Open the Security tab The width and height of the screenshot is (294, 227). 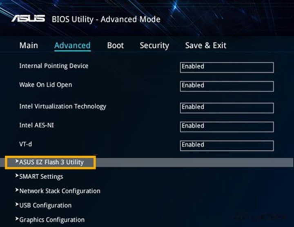point(154,45)
